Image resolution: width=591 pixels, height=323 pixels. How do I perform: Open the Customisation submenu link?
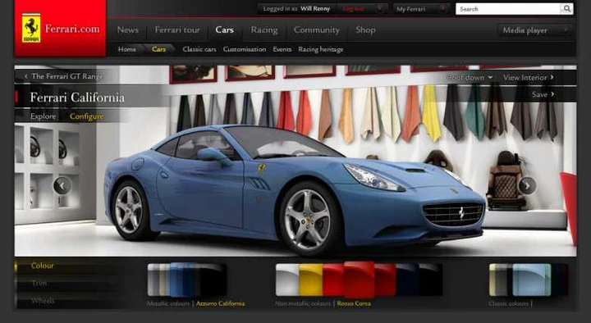pyautogui.click(x=245, y=49)
